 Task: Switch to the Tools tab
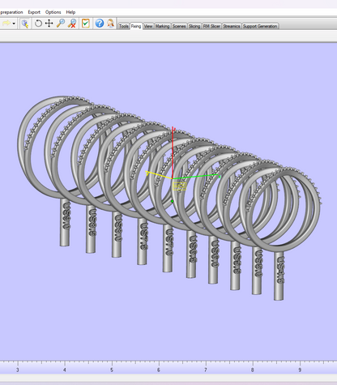coord(124,26)
